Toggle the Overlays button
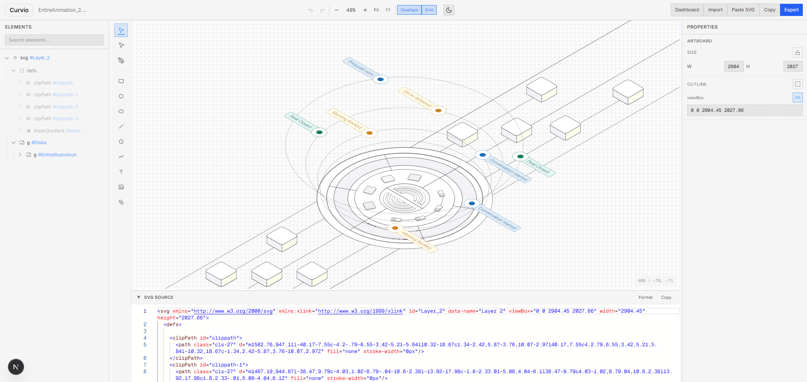This screenshot has height=382, width=807. tap(409, 10)
